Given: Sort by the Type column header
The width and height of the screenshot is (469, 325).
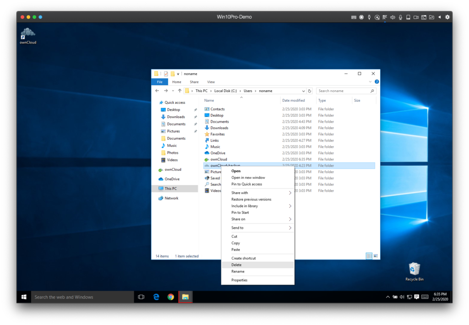Looking at the screenshot, I should click(334, 100).
